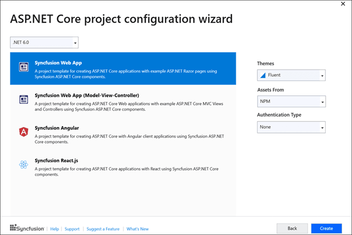Open the Assets From NPM dropdown
352x235 pixels.
[291, 101]
